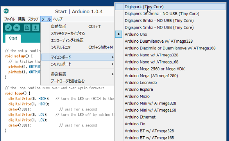Click the New sketch document icon
The width and height of the screenshot is (229, 141).
27,28
